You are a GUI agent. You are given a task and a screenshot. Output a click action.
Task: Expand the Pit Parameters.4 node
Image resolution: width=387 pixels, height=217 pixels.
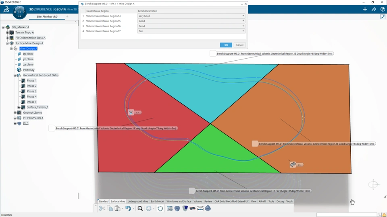click(15, 118)
